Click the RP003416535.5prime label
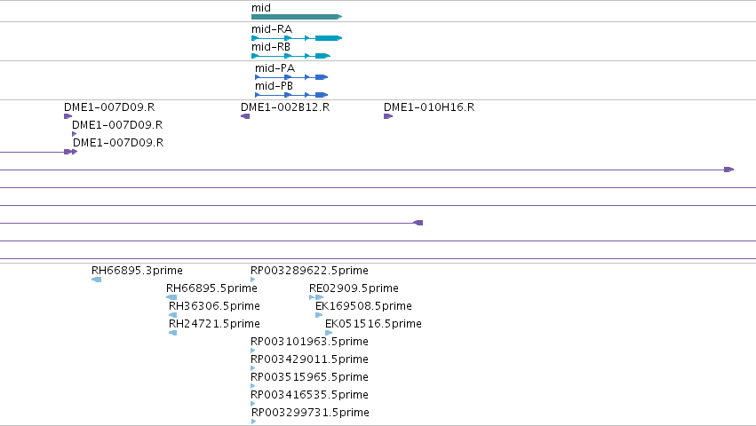 309,395
